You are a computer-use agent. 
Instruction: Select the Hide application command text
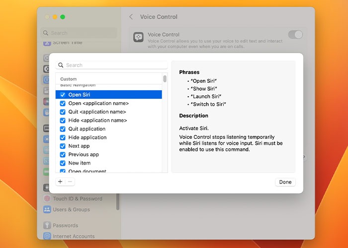[87, 137]
